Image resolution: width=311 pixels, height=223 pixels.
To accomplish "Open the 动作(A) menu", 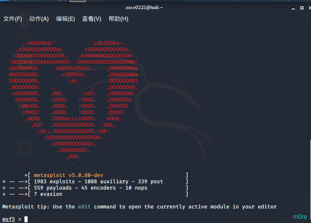I will pyautogui.click(x=39, y=19).
